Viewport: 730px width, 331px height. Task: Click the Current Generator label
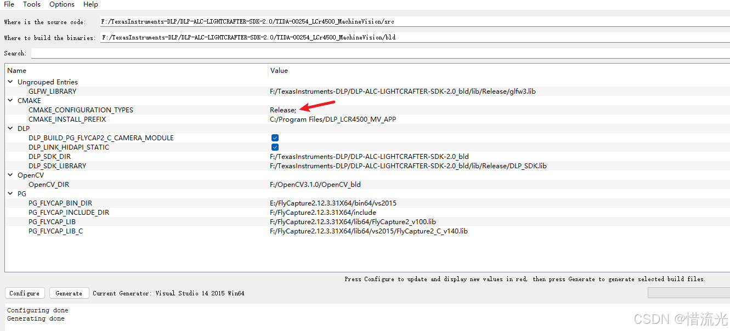168,293
